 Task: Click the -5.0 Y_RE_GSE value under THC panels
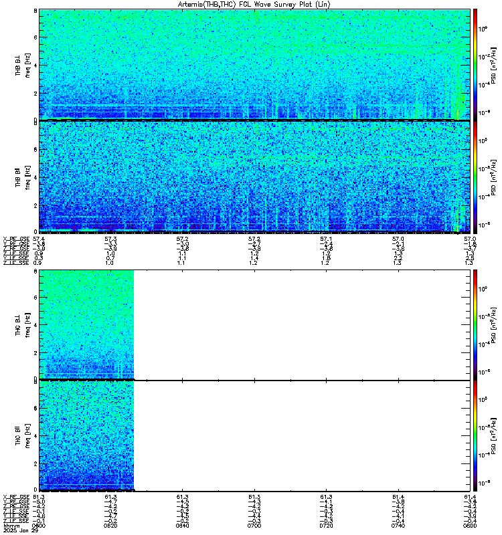click(x=39, y=502)
